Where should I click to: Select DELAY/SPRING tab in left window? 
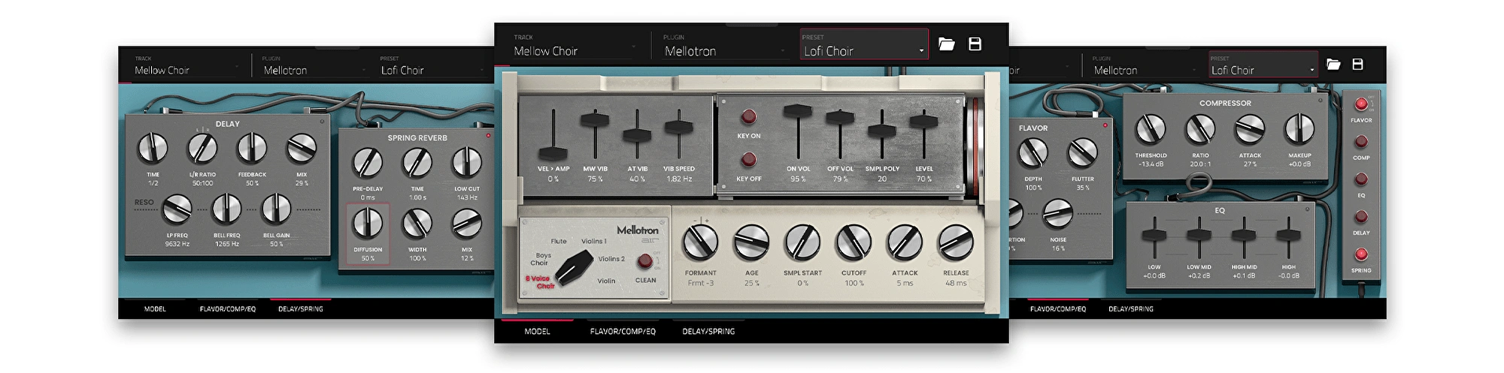(300, 308)
